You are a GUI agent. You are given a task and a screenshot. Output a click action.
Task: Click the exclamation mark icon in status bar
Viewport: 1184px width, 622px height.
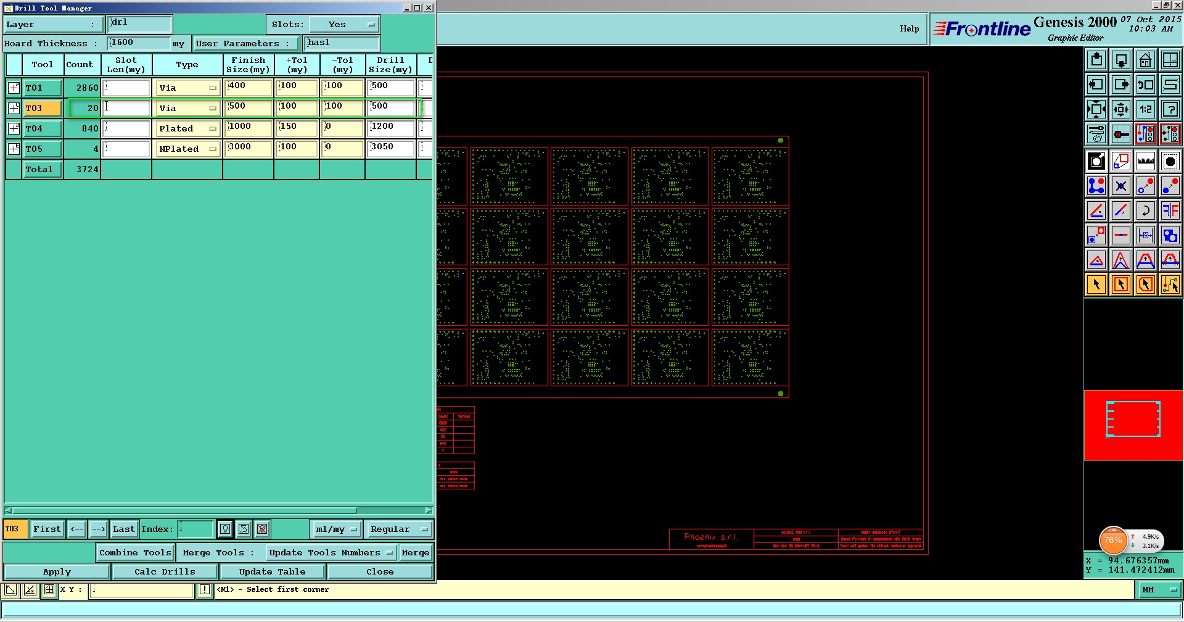205,590
